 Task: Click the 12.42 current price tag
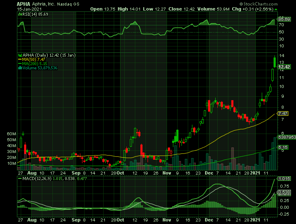click(283, 67)
